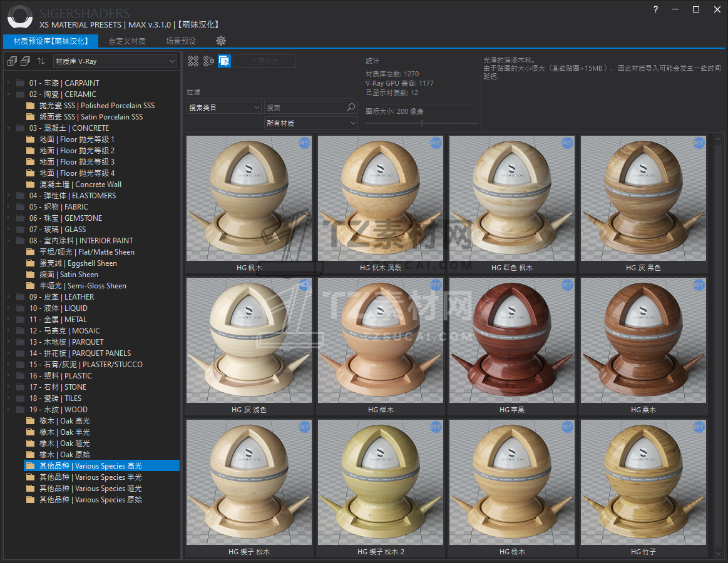Click folder icon of 07 - 玻璃 | GLASS
Screen dimensions: 728x563
(21, 230)
